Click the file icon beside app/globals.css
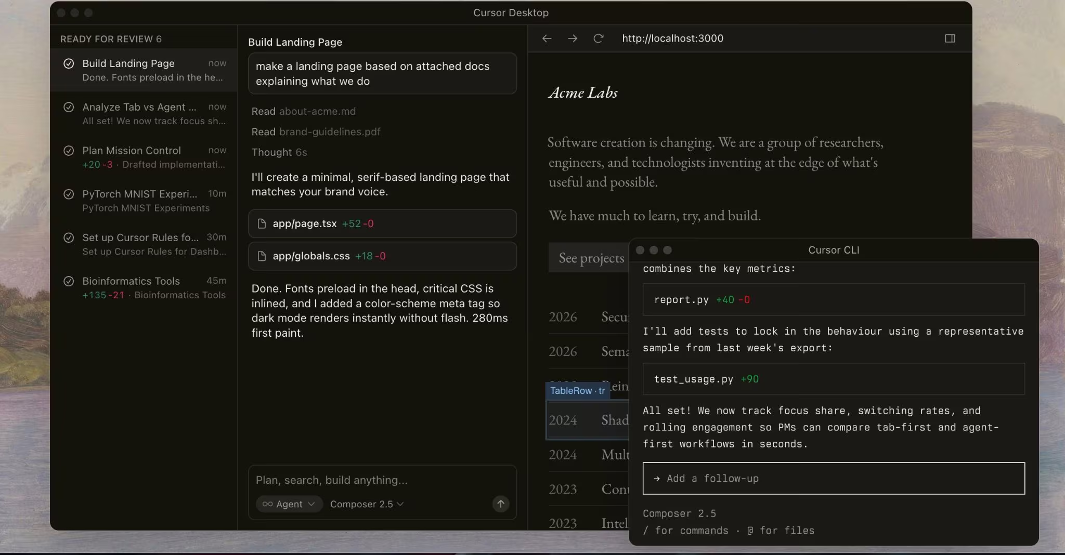The height and width of the screenshot is (555, 1065). point(262,256)
